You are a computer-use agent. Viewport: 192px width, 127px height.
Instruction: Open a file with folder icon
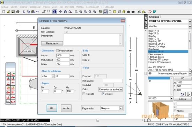tap(8, 12)
